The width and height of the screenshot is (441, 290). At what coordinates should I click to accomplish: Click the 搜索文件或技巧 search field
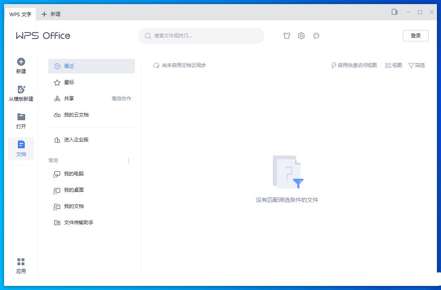click(201, 36)
